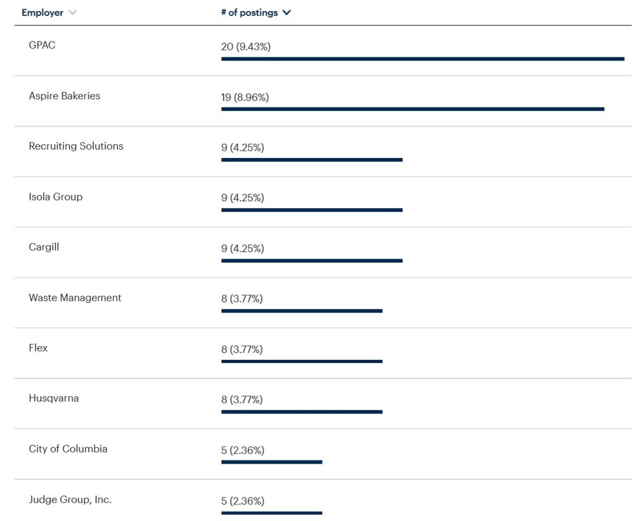The width and height of the screenshot is (636, 521).
Task: Click the '# of postings' header label
Action: point(249,13)
